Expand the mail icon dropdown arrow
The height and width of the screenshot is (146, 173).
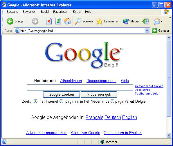tap(161, 21)
